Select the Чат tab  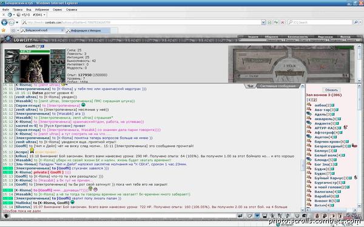pyautogui.click(x=250, y=86)
